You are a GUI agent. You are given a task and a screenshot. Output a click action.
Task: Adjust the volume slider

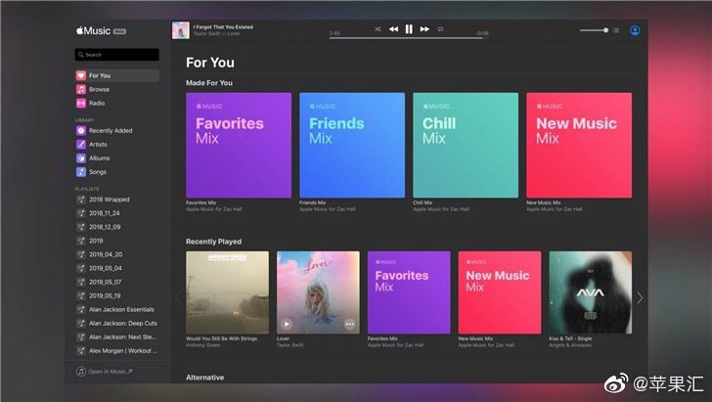click(594, 30)
